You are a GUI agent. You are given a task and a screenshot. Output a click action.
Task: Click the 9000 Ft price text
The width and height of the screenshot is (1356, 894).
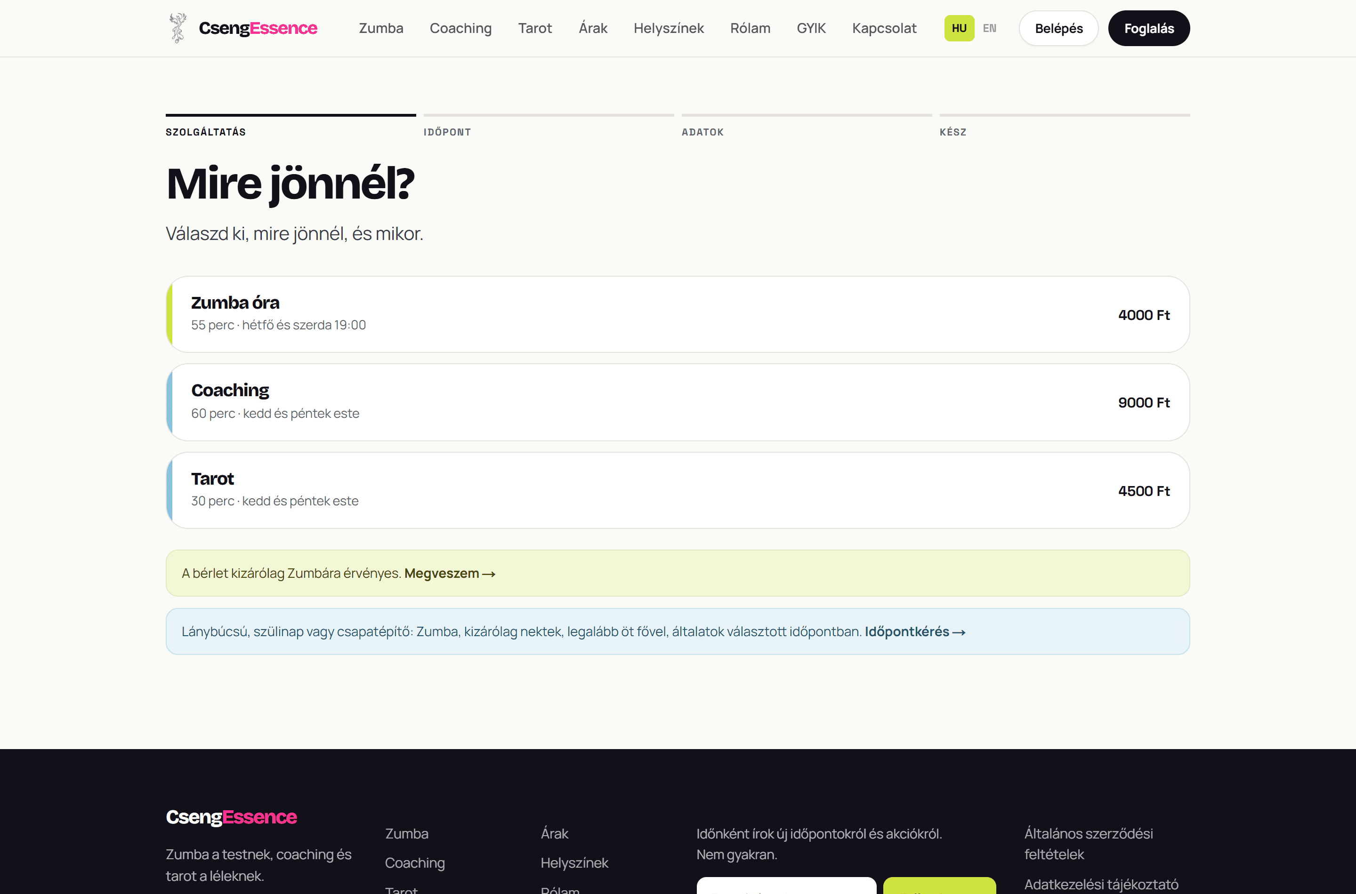1144,402
